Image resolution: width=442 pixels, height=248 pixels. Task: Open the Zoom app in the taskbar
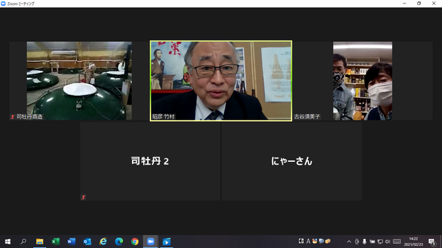tap(151, 242)
